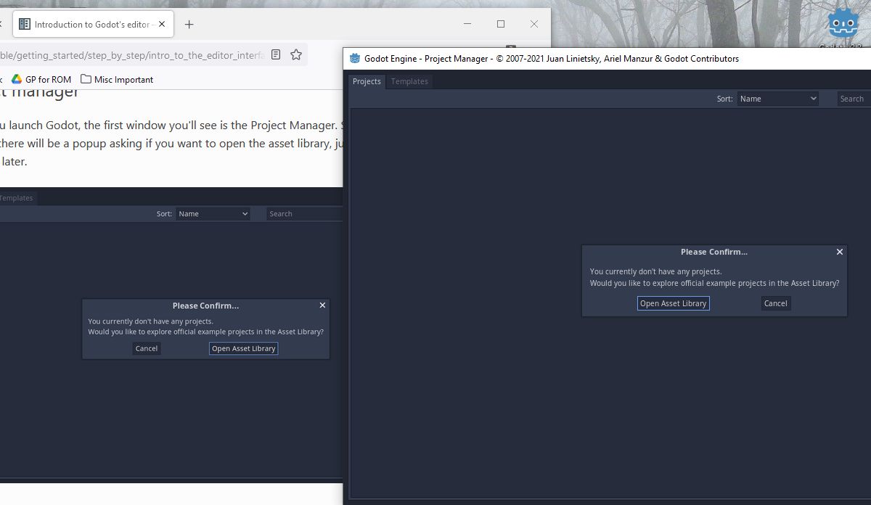Image resolution: width=871 pixels, height=505 pixels.
Task: Toggle the bookmark star in the address bar
Action: pos(295,54)
